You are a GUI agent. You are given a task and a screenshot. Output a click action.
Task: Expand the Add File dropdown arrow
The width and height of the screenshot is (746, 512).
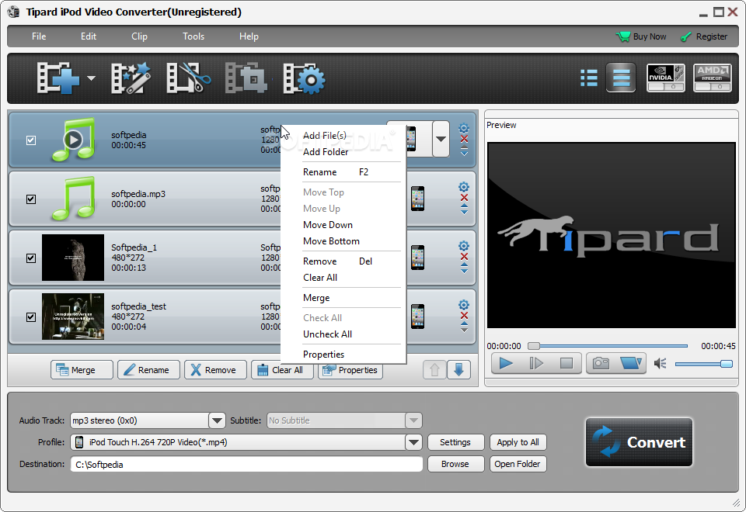(91, 78)
